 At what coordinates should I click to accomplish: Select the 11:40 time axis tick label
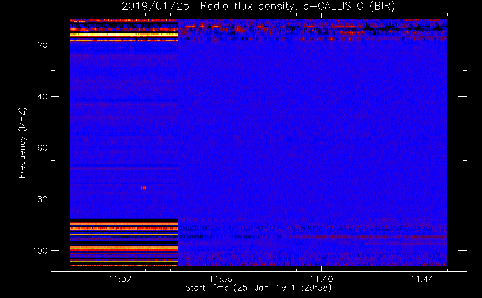click(x=321, y=279)
